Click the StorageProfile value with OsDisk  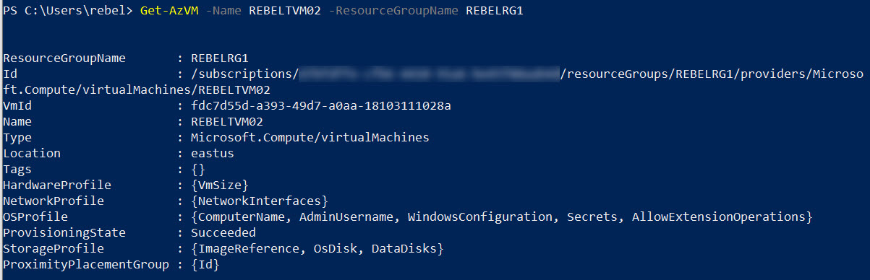click(x=317, y=248)
